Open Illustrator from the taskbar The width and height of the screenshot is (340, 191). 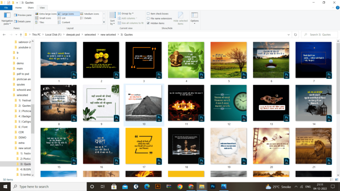158,186
